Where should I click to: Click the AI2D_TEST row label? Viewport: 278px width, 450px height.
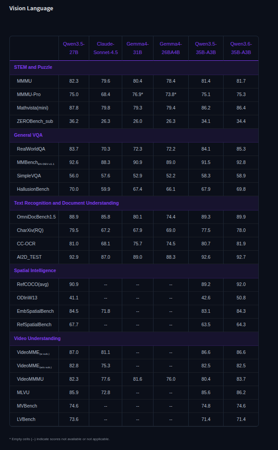[29, 257]
